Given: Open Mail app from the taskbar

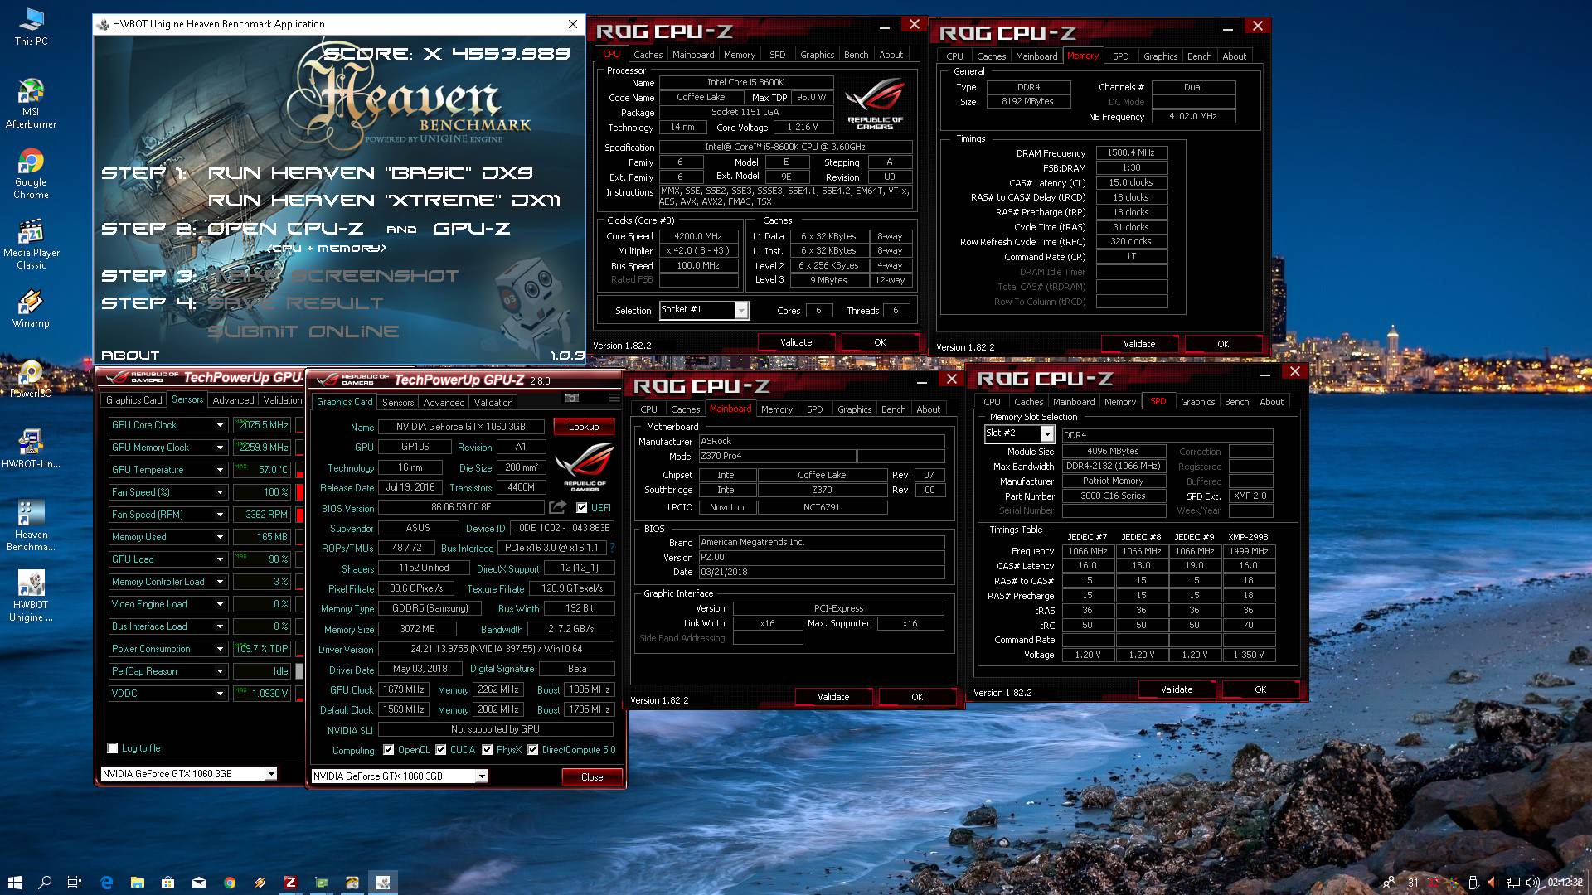Looking at the screenshot, I should click(x=199, y=883).
